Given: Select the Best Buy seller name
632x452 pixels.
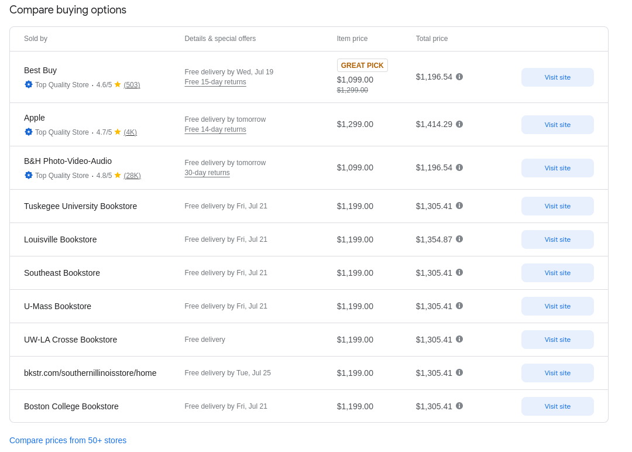Looking at the screenshot, I should [x=40, y=70].
